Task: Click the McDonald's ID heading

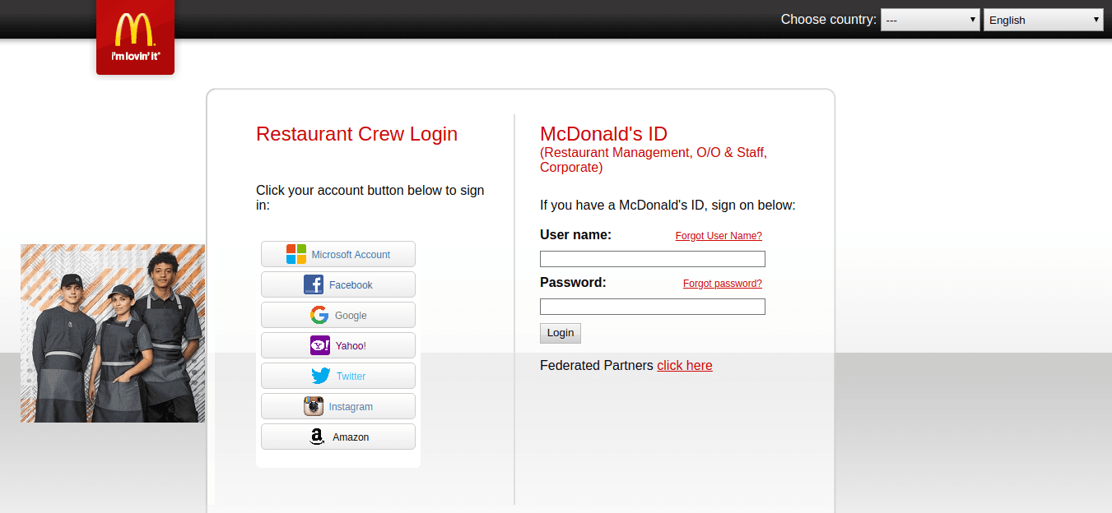Action: 603,134
